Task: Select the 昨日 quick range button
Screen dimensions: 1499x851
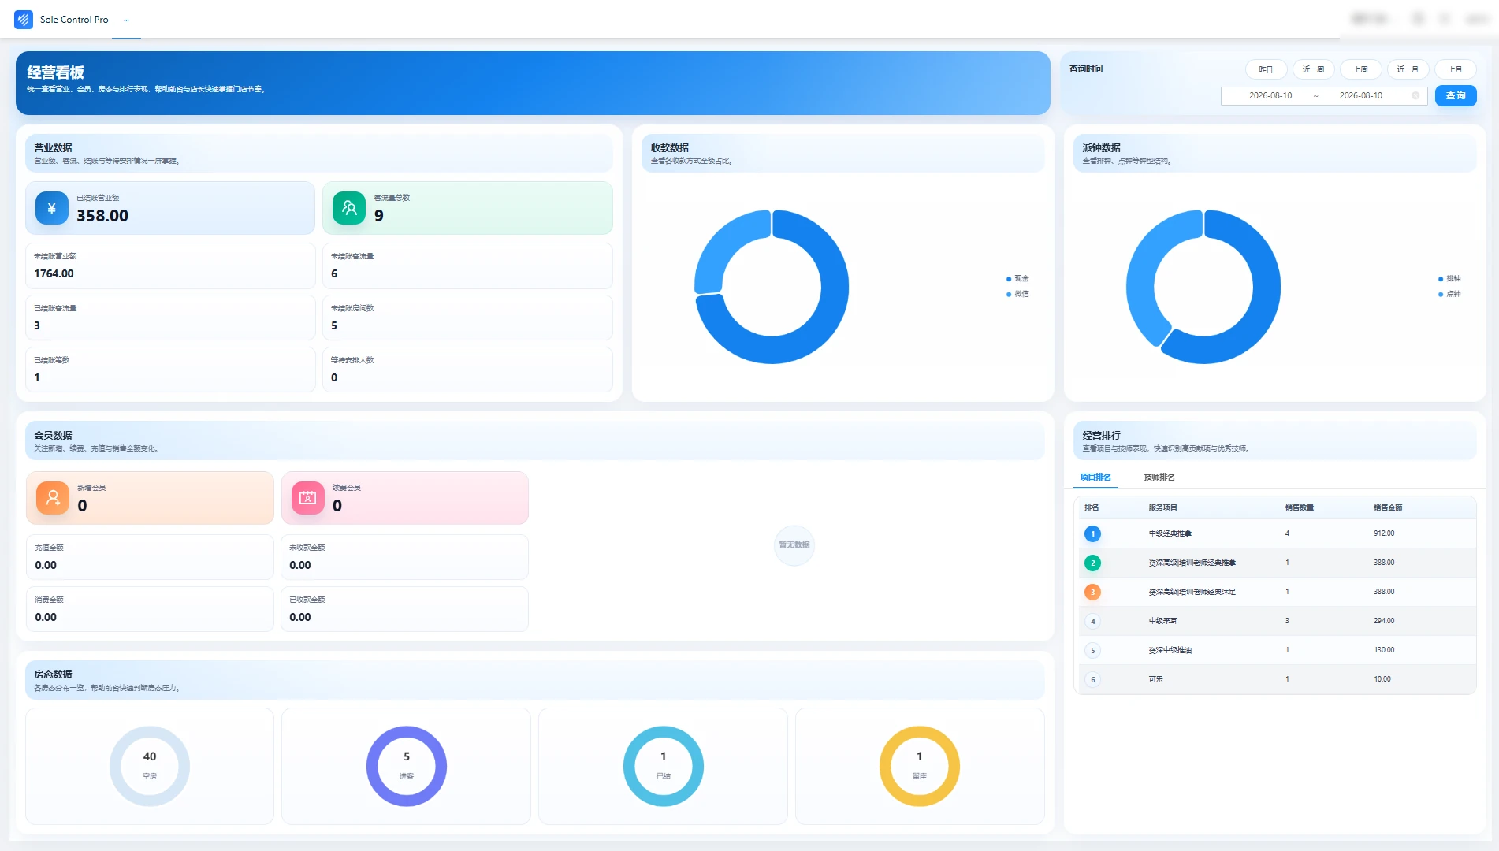Action: point(1266,69)
